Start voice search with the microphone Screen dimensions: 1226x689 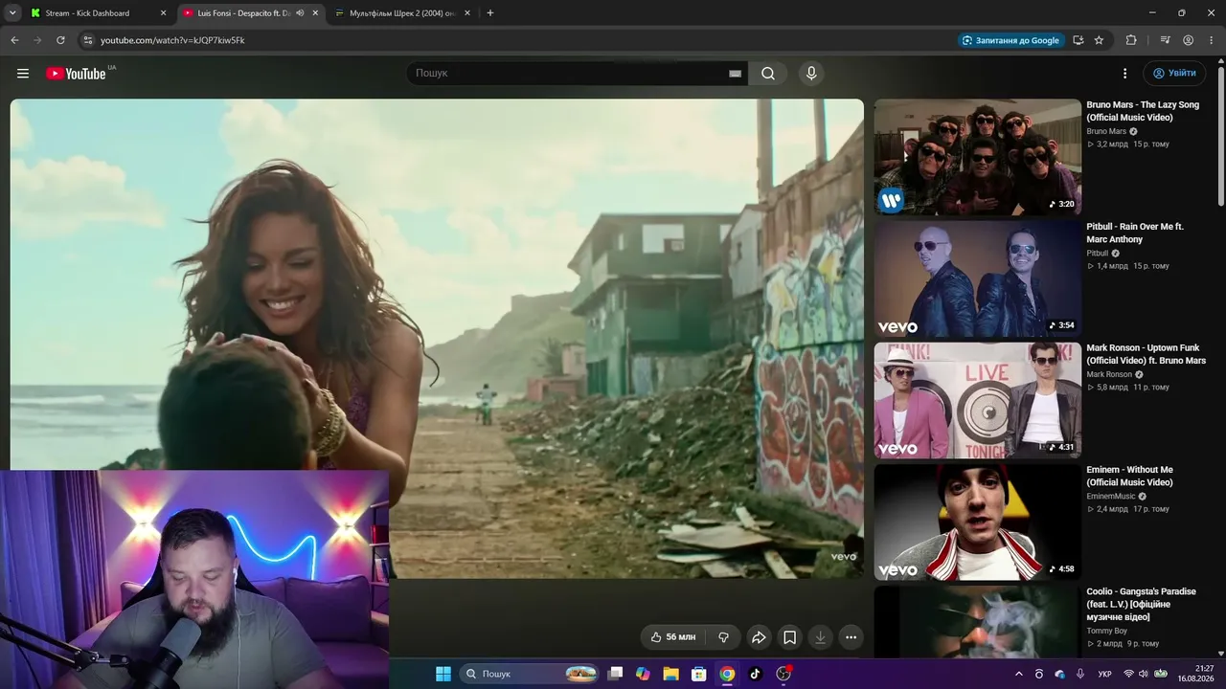(811, 74)
